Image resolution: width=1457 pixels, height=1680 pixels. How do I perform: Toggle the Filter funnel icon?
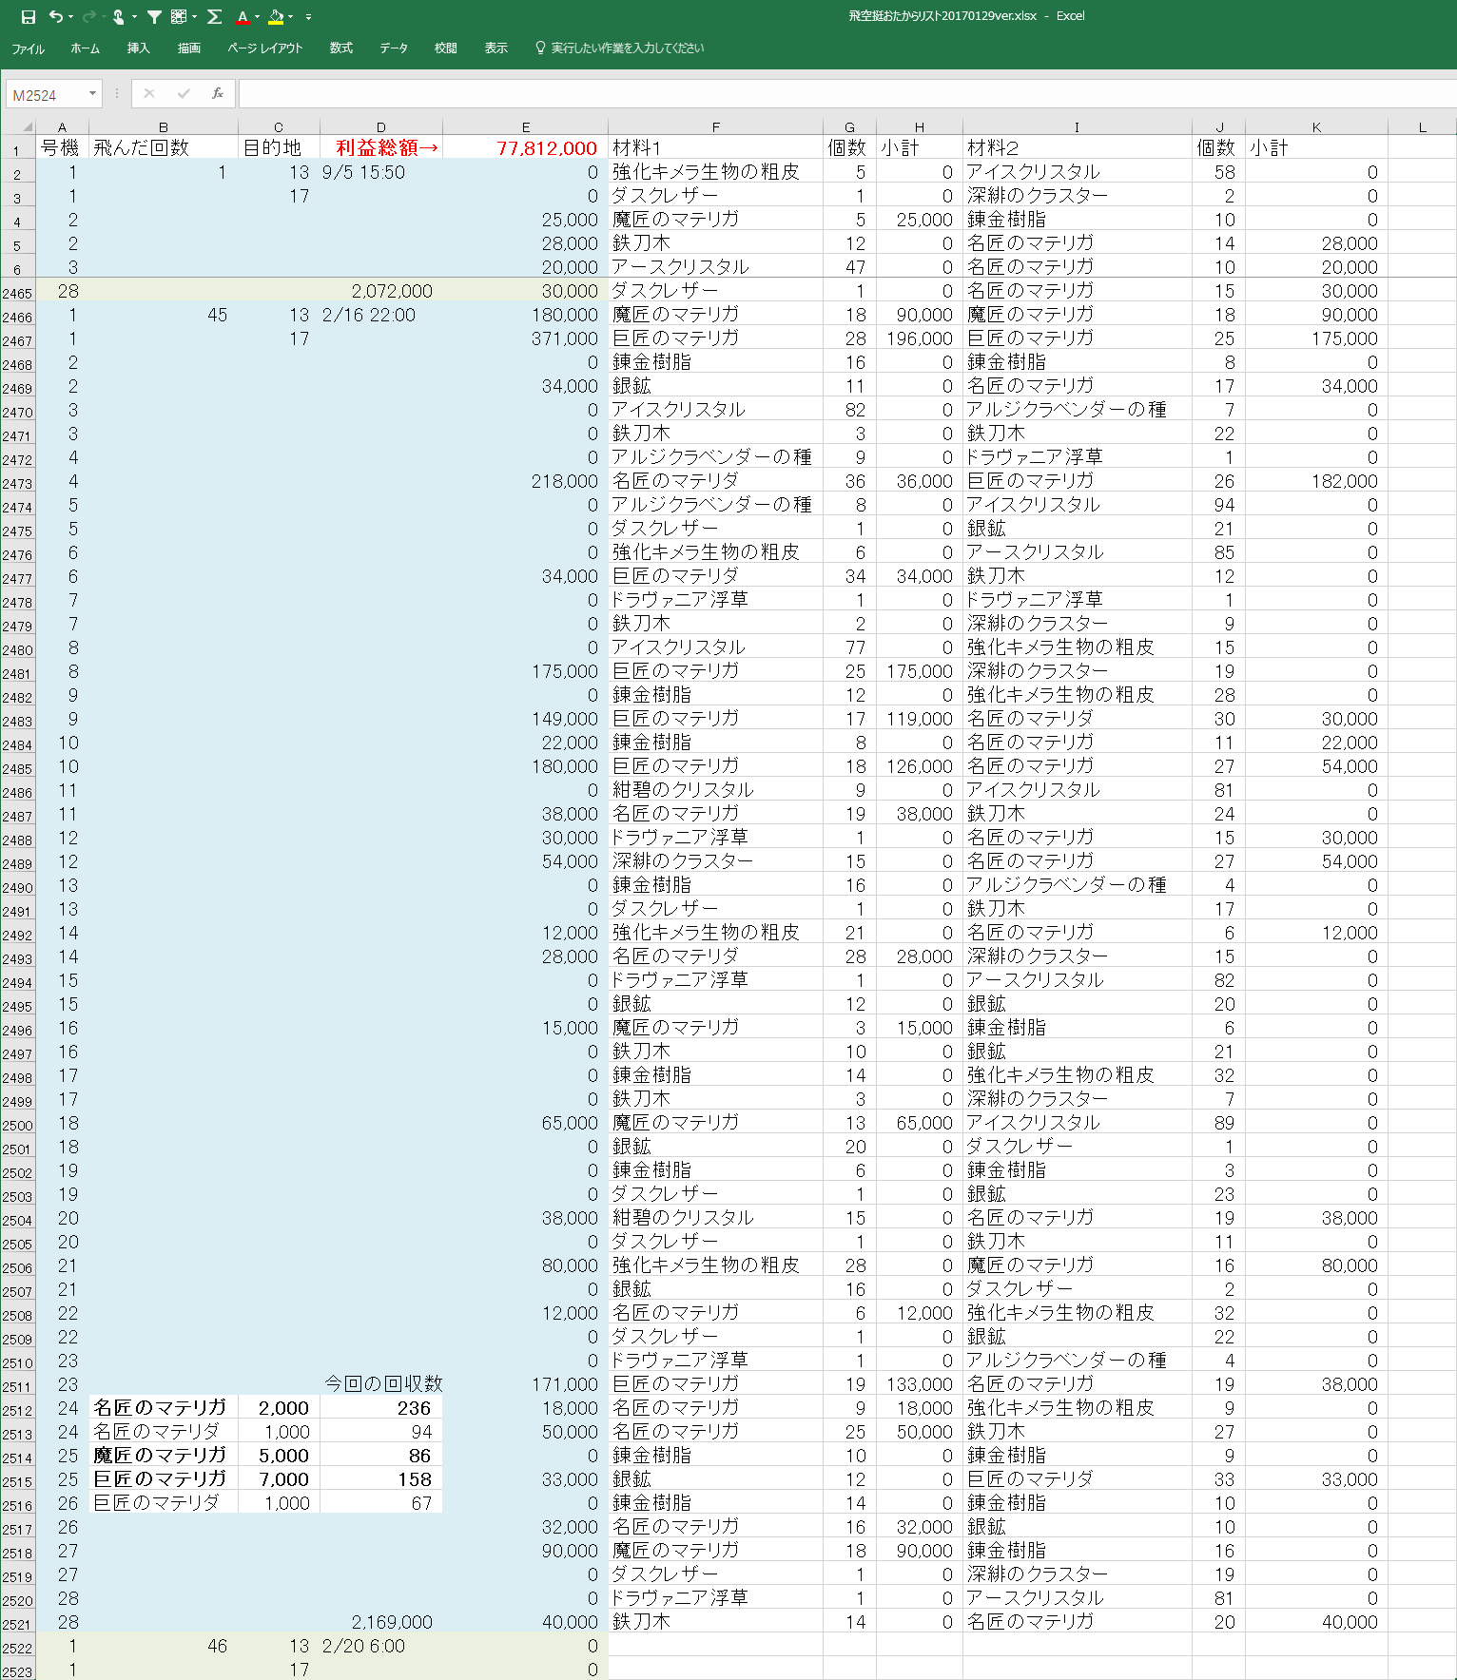[x=154, y=16]
